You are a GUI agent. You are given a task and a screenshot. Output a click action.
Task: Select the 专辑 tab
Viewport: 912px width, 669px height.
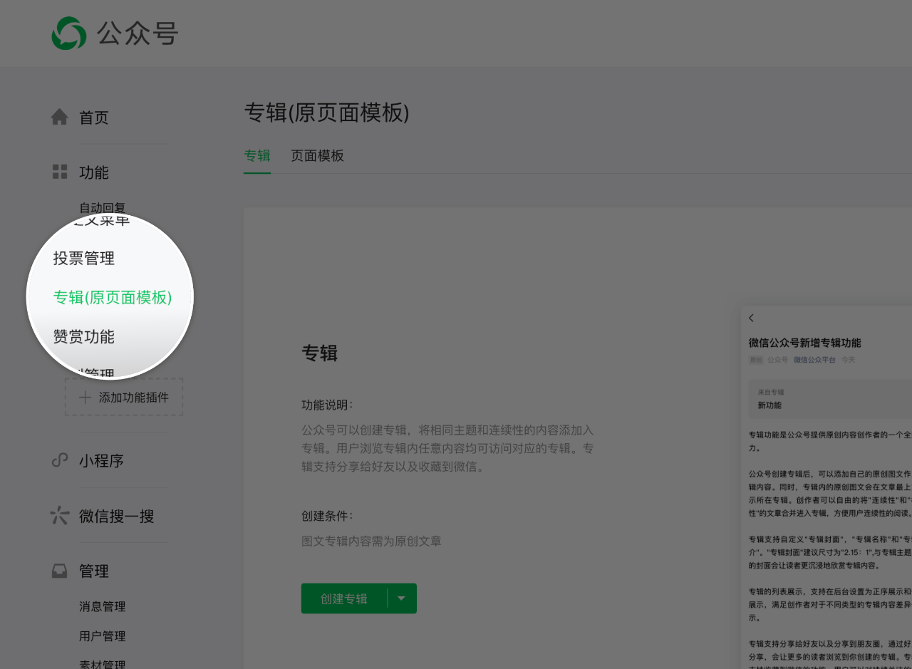click(x=256, y=155)
